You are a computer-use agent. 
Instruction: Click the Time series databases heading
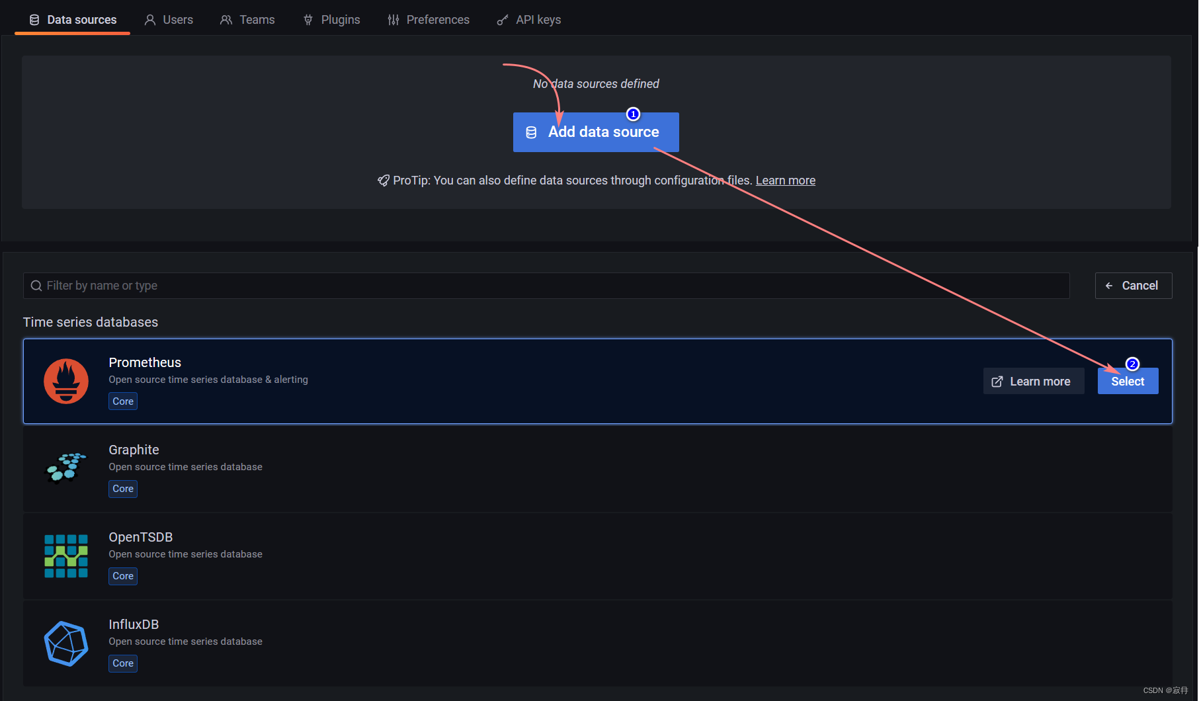coord(91,322)
